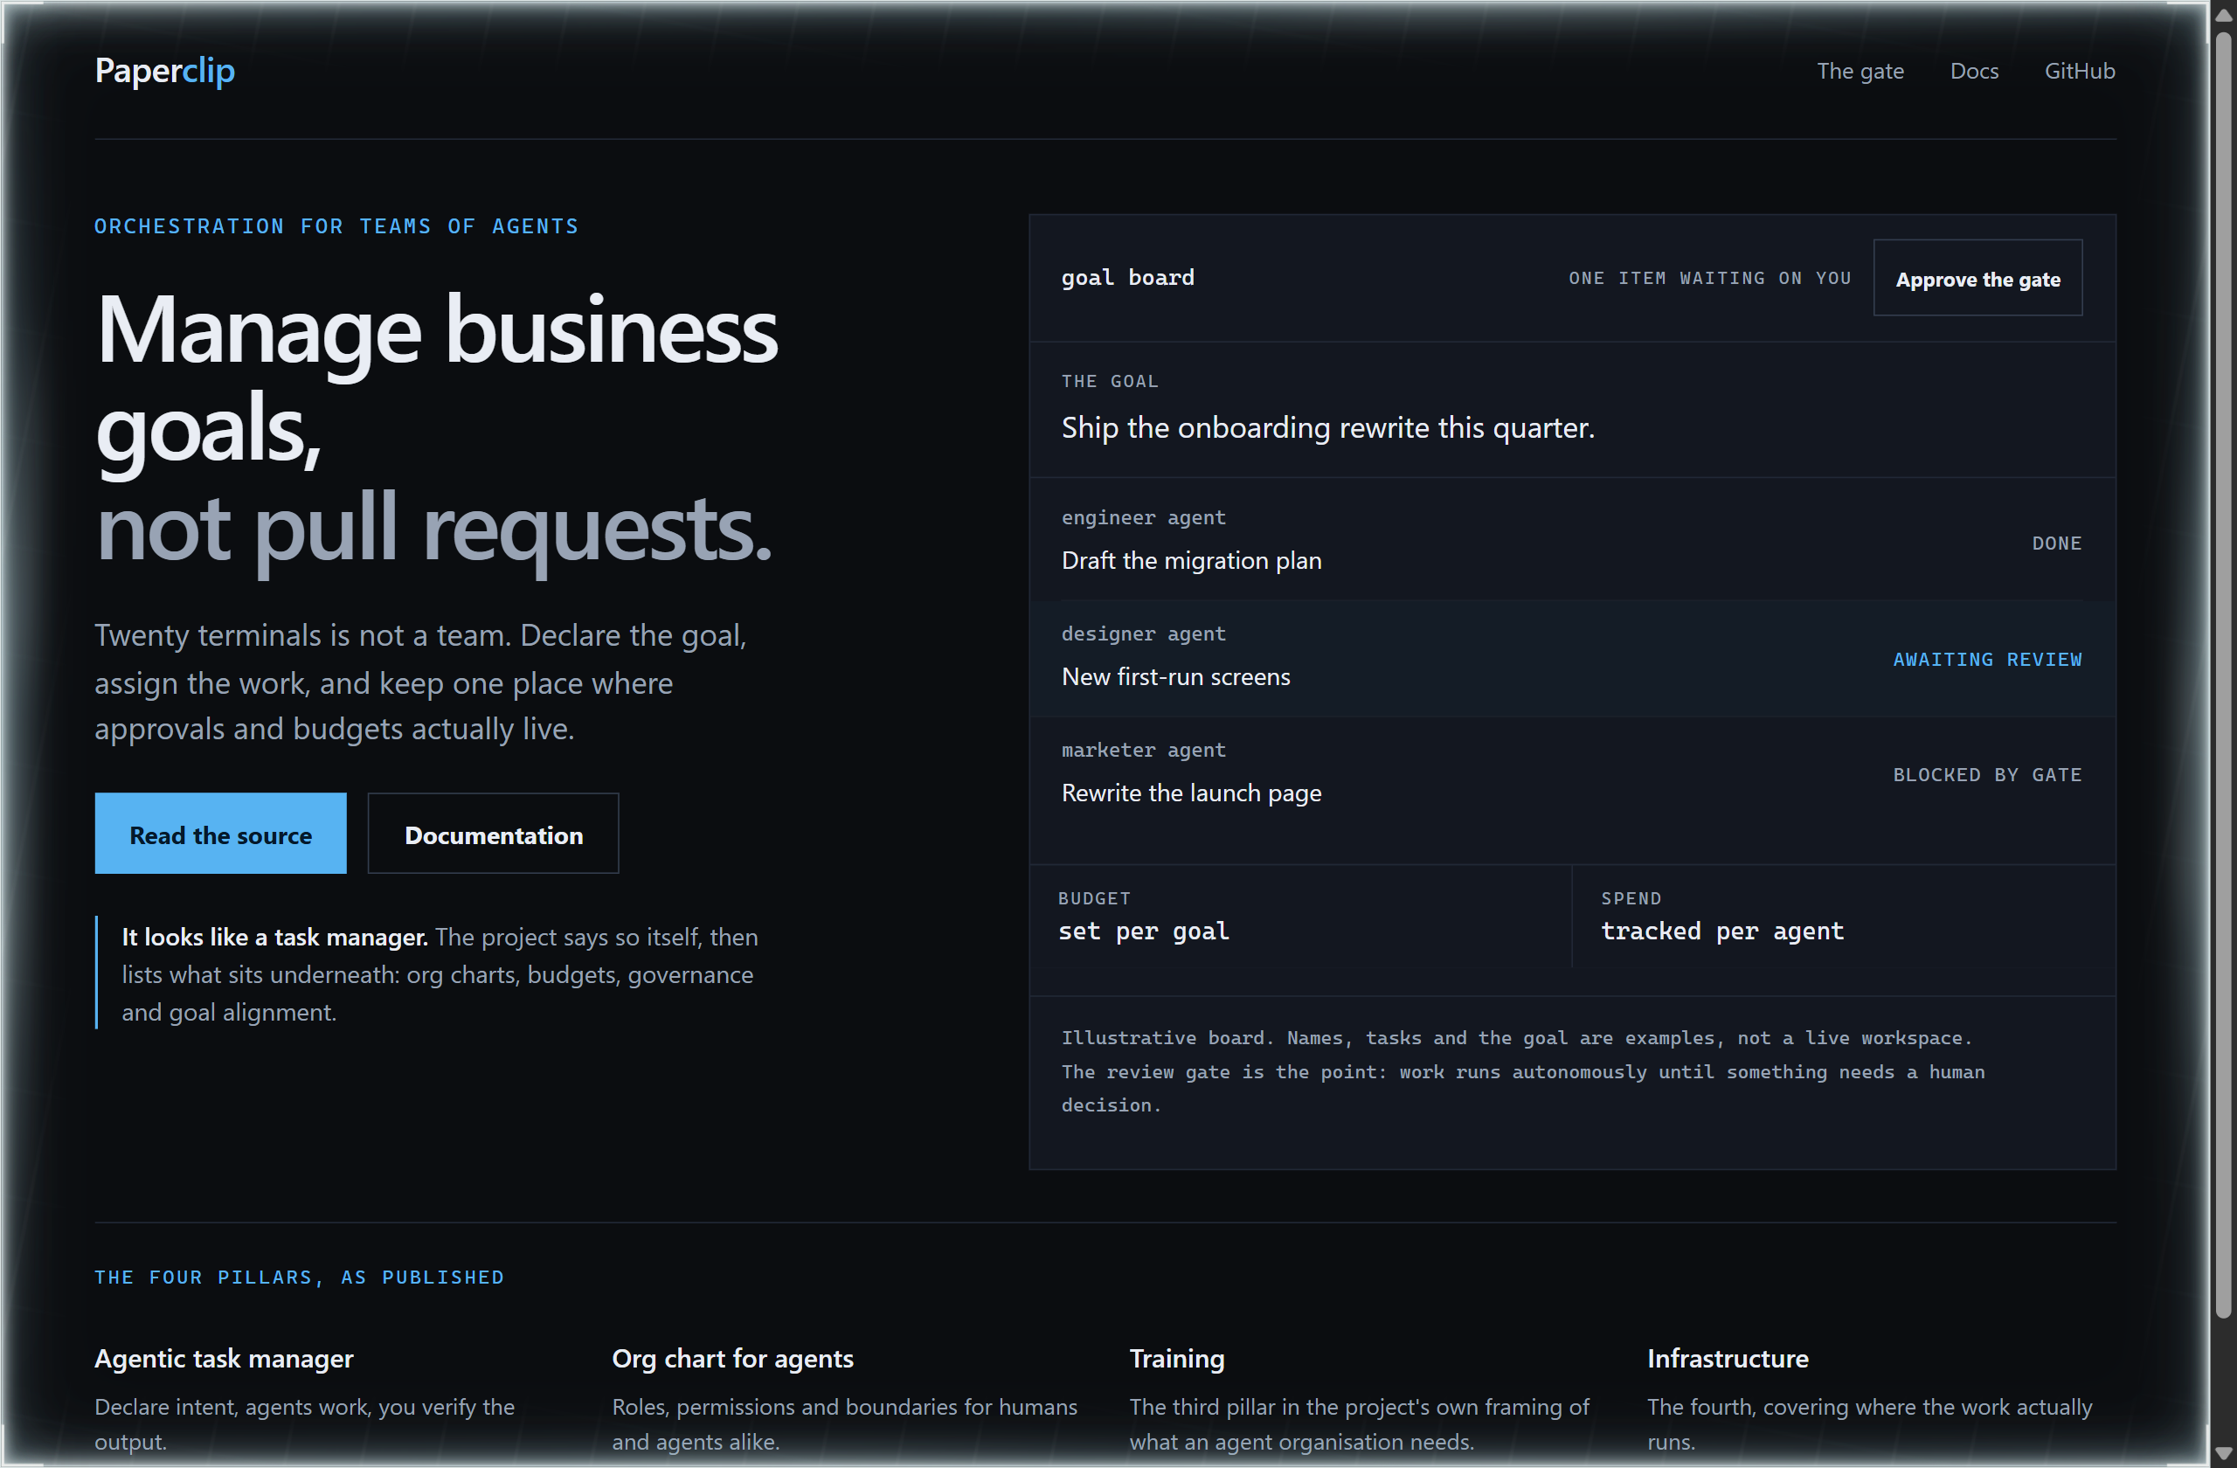Click the scrollbar down arrow

click(x=2223, y=1454)
